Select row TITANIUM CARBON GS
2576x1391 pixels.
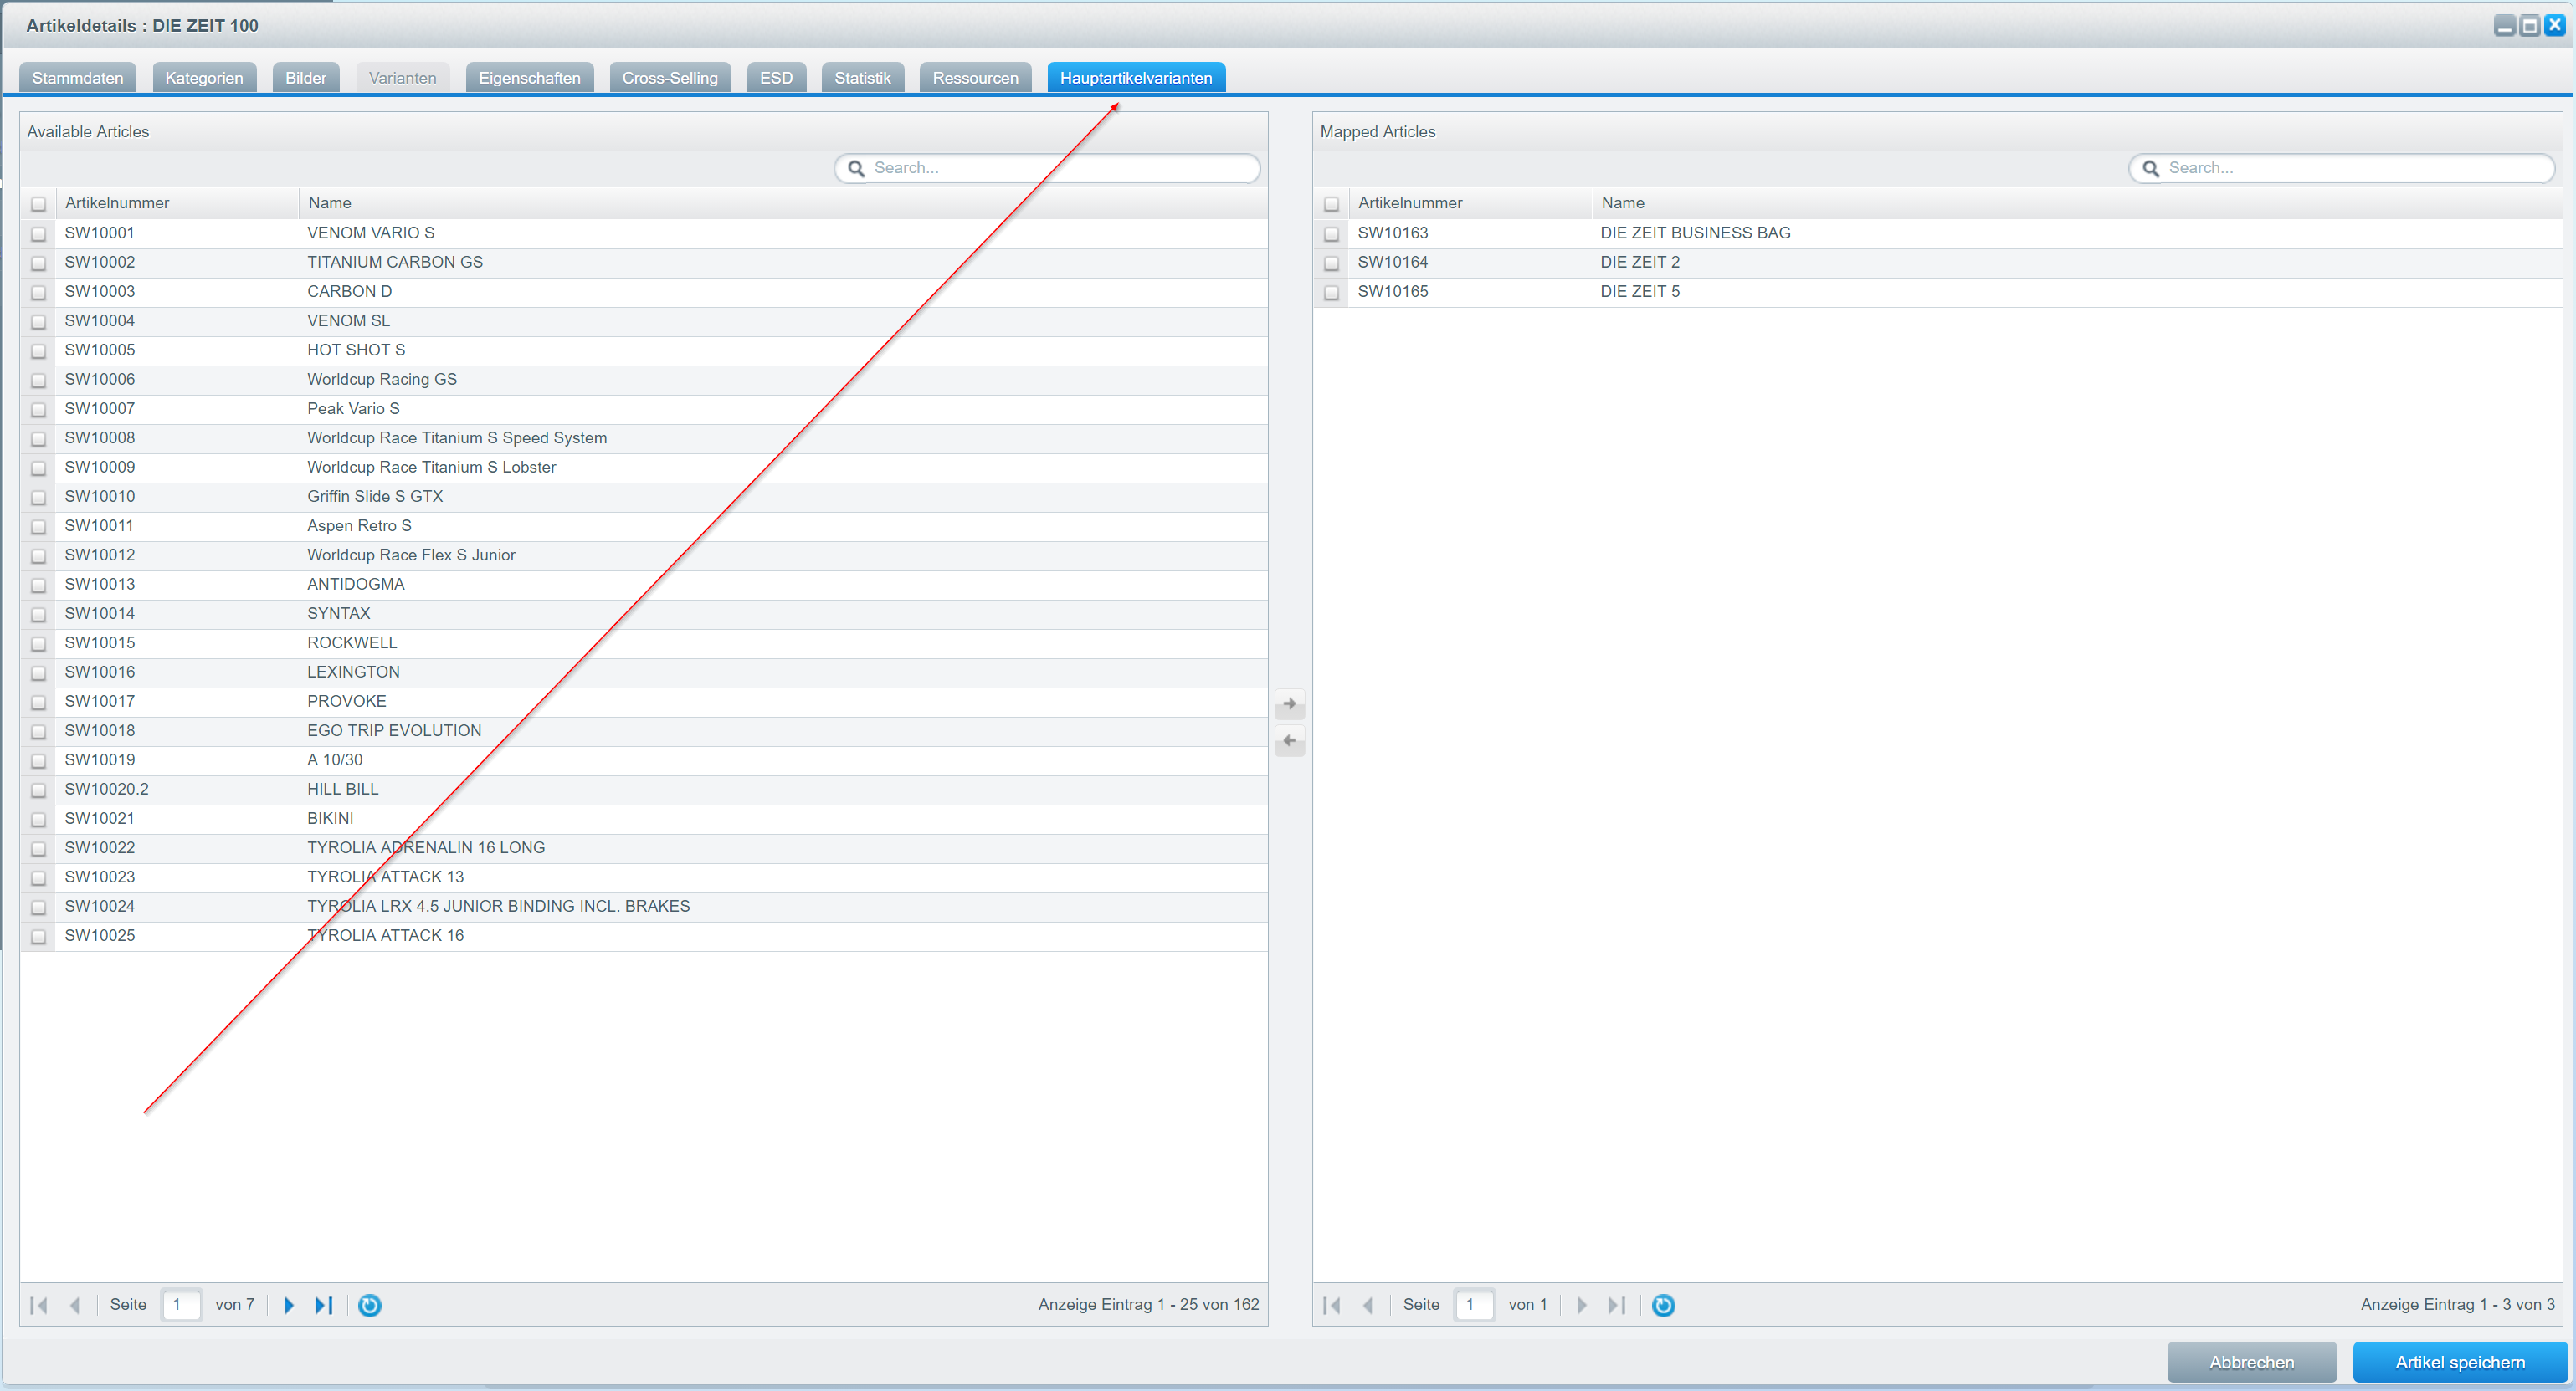(x=644, y=263)
